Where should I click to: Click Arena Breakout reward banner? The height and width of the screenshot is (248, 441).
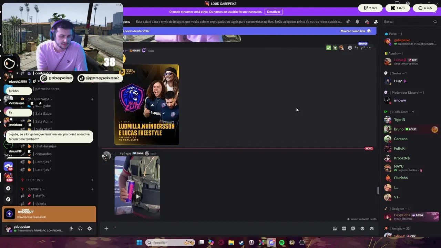(49, 214)
